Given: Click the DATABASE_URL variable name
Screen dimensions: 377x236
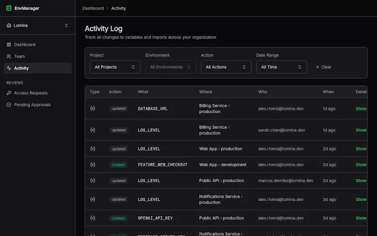Looking at the screenshot, I should coord(152,109).
